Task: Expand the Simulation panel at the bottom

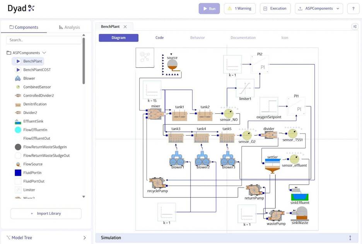Action: [350, 237]
